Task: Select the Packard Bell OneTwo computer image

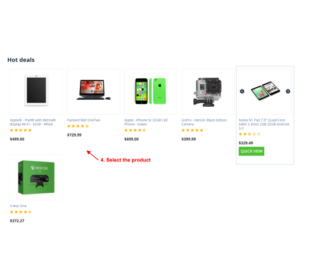Action: pyautogui.click(x=94, y=90)
